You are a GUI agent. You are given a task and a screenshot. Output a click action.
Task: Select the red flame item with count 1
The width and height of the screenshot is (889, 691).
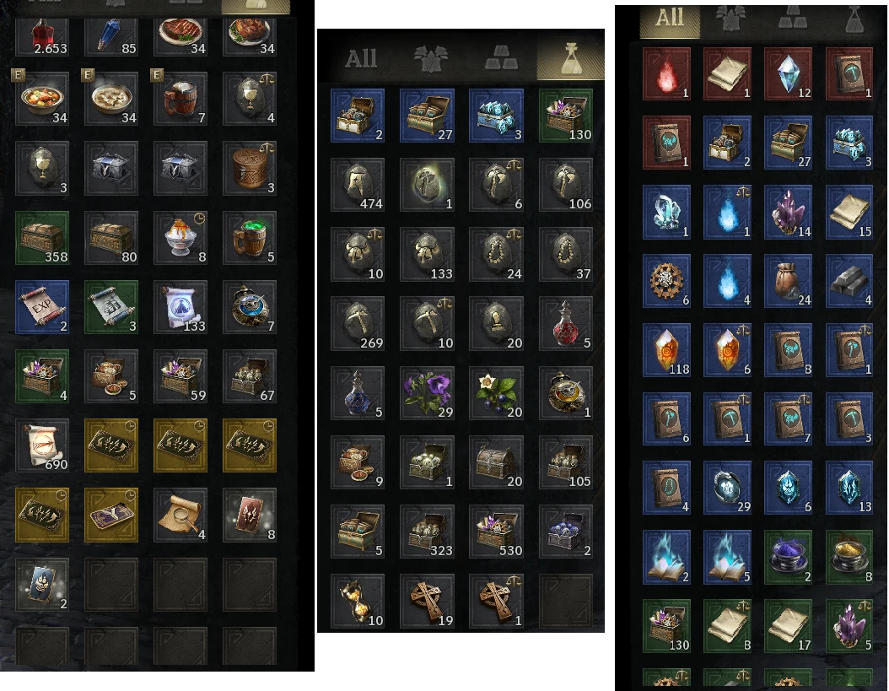click(x=666, y=73)
